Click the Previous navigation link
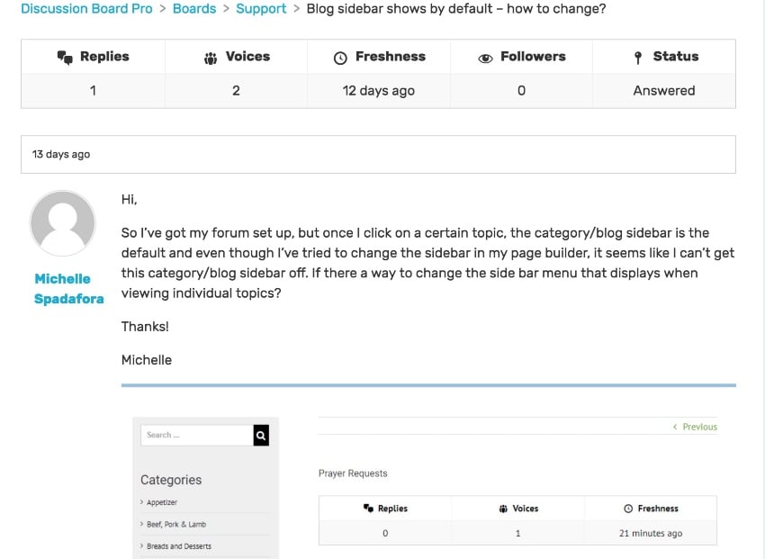 (698, 427)
